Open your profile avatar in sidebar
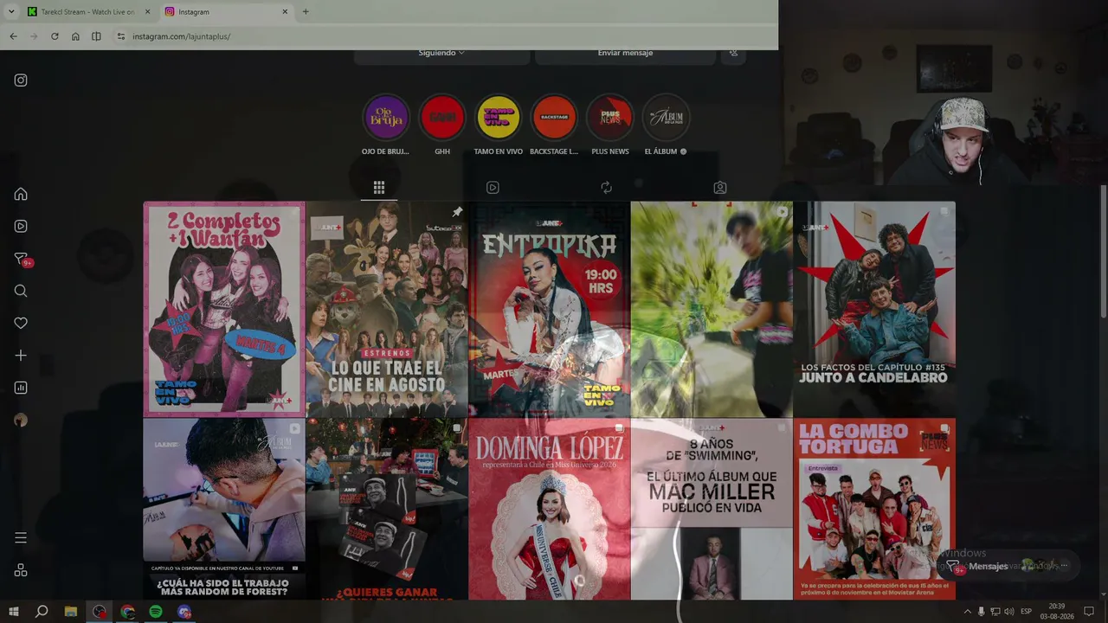This screenshot has height=623, width=1108. coord(21,420)
